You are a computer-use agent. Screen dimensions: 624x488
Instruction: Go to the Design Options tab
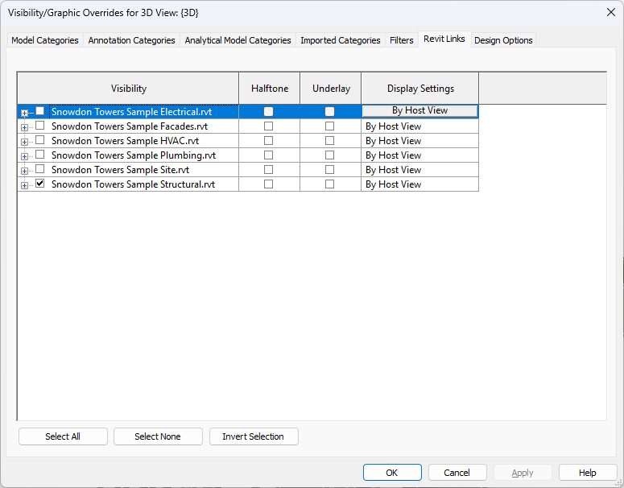[x=503, y=40]
